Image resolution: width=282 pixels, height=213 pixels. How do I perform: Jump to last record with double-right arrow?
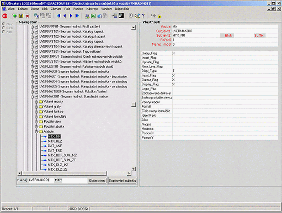[x=77, y=16]
